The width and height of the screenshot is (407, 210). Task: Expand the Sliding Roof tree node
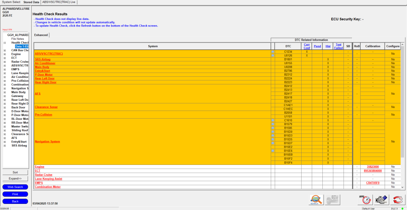point(4,130)
